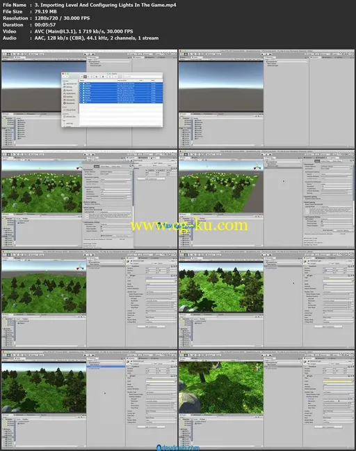Click the audio line starting with 'AAC, 128 kb/s'
The width and height of the screenshot is (356, 451).
pyautogui.click(x=97, y=38)
